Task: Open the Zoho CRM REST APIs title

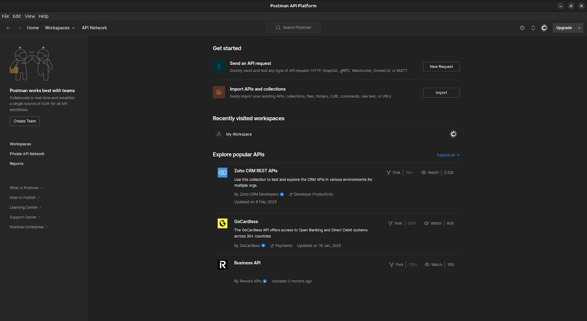Action: coord(256,171)
